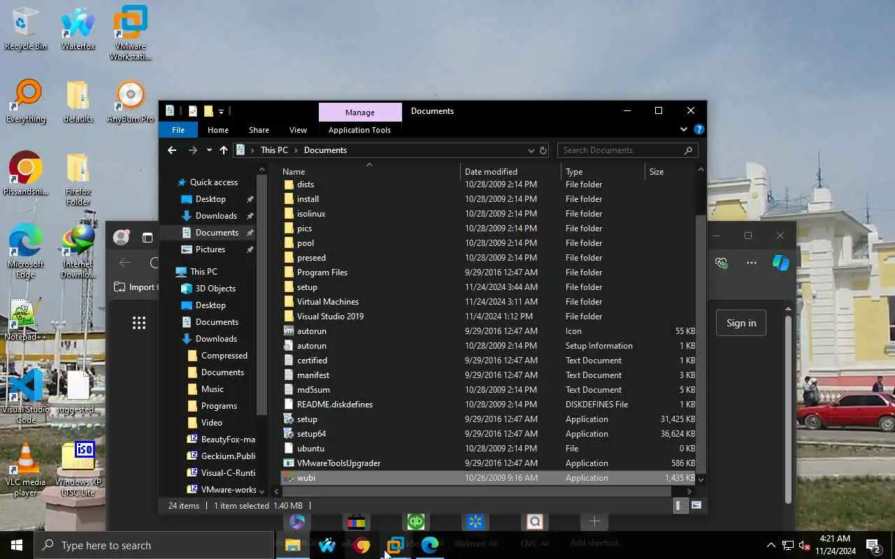Switch to the Share ribbon tab
The width and height of the screenshot is (895, 559).
259,130
